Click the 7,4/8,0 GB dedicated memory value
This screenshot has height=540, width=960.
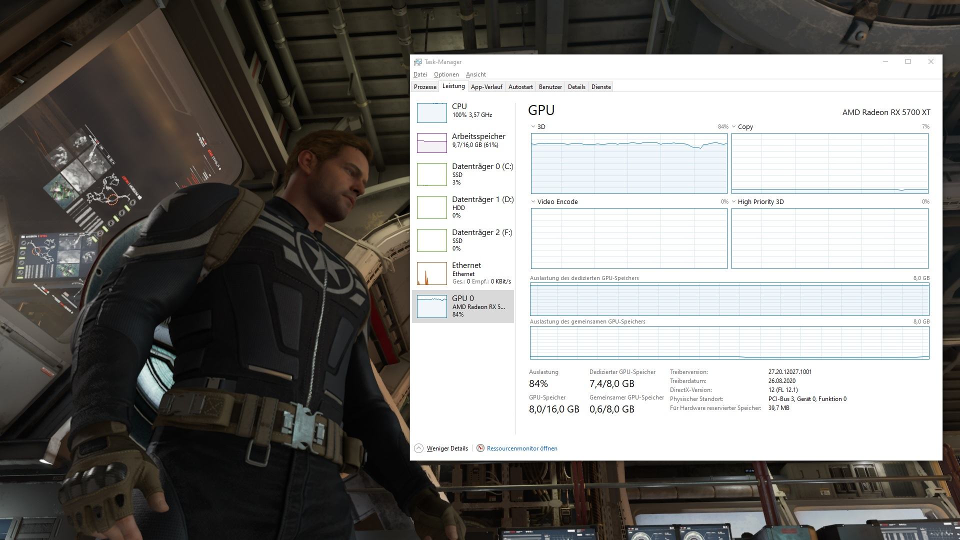[x=612, y=384]
